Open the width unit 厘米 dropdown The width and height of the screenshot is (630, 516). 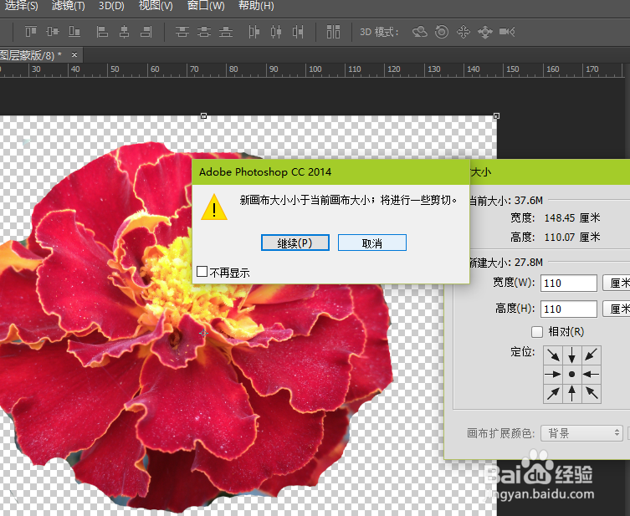click(x=617, y=284)
